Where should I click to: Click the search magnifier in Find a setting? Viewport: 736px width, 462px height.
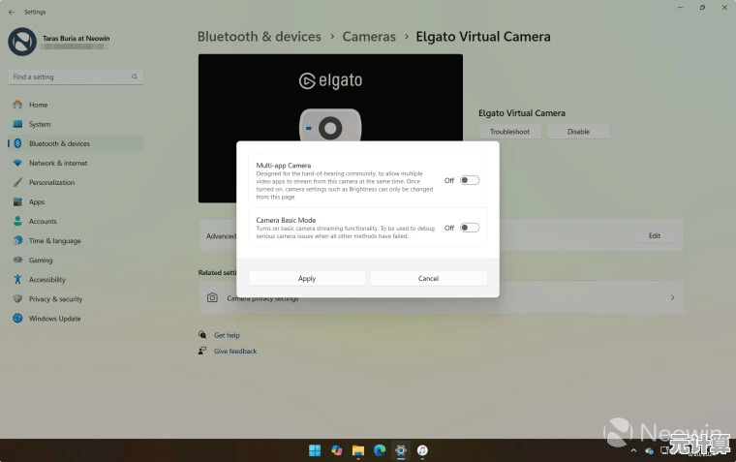(136, 77)
